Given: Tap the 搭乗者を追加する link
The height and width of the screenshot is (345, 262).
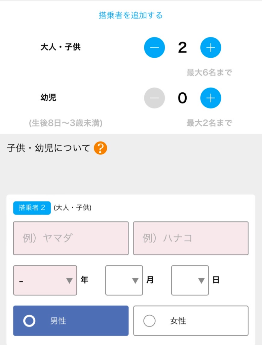Looking at the screenshot, I should point(131,15).
